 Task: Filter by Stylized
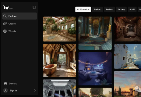[x=97, y=9]
